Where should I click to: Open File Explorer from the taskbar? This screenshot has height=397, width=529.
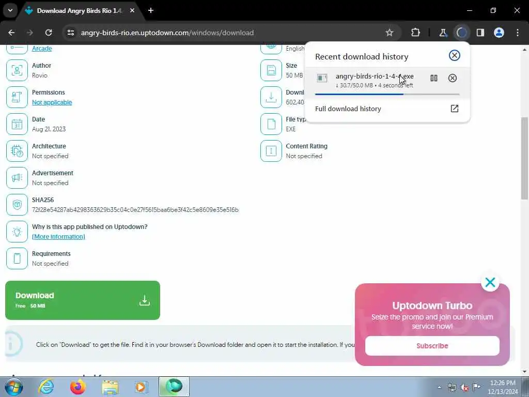110,387
